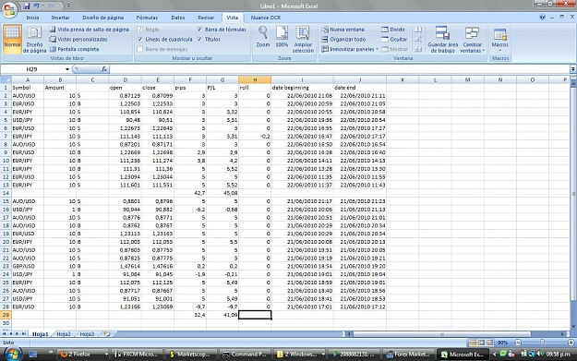Insert a new worksheet tab icon

pyautogui.click(x=107, y=334)
